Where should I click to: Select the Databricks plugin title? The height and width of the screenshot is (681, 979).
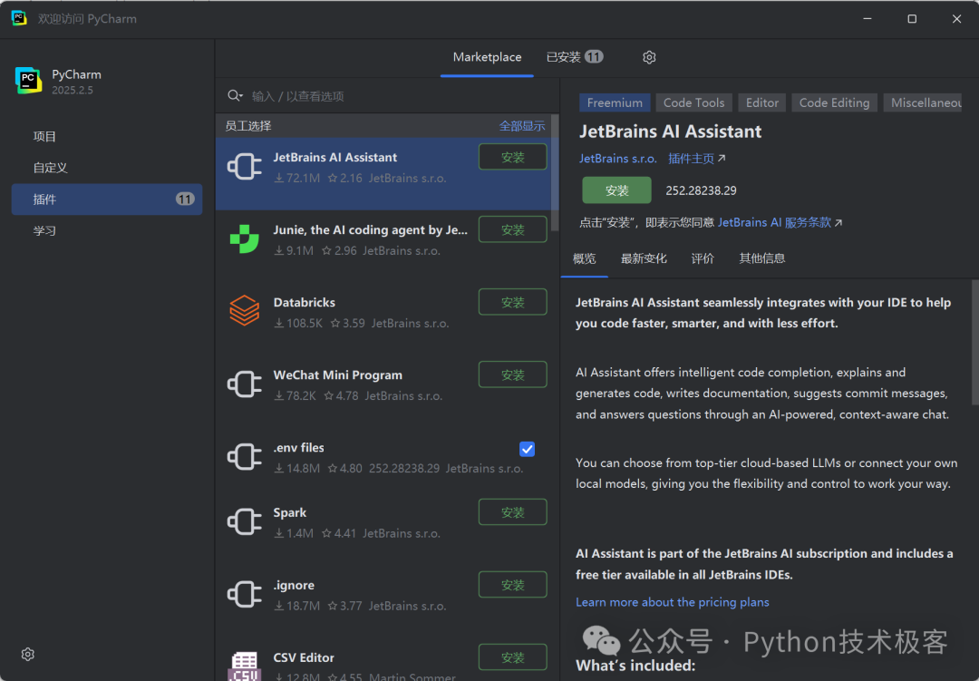(304, 302)
